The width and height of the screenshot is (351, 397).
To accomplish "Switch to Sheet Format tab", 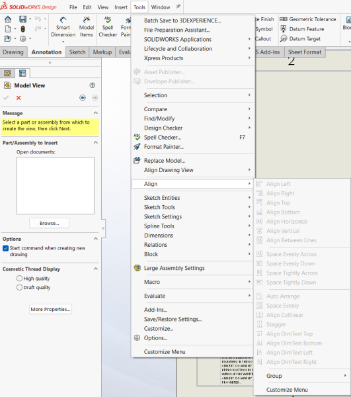I will tap(305, 52).
